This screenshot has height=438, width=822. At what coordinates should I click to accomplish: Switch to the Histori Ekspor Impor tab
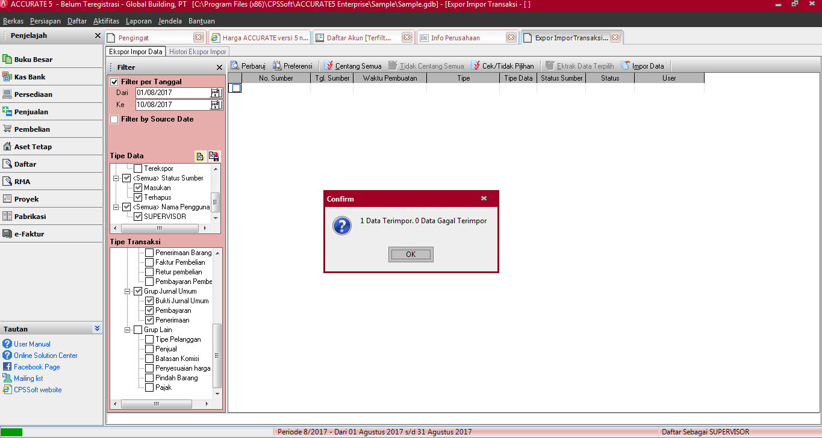198,52
